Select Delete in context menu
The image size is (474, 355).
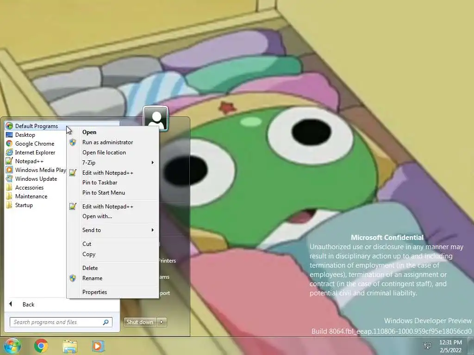(x=113, y=268)
